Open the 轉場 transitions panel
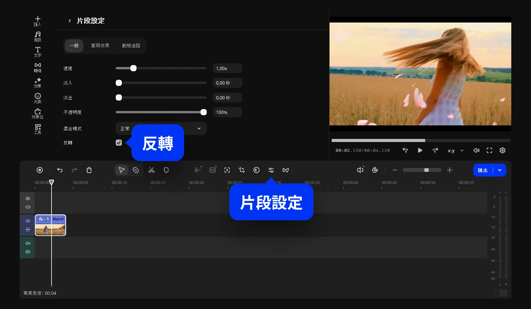The width and height of the screenshot is (531, 309). (x=38, y=67)
